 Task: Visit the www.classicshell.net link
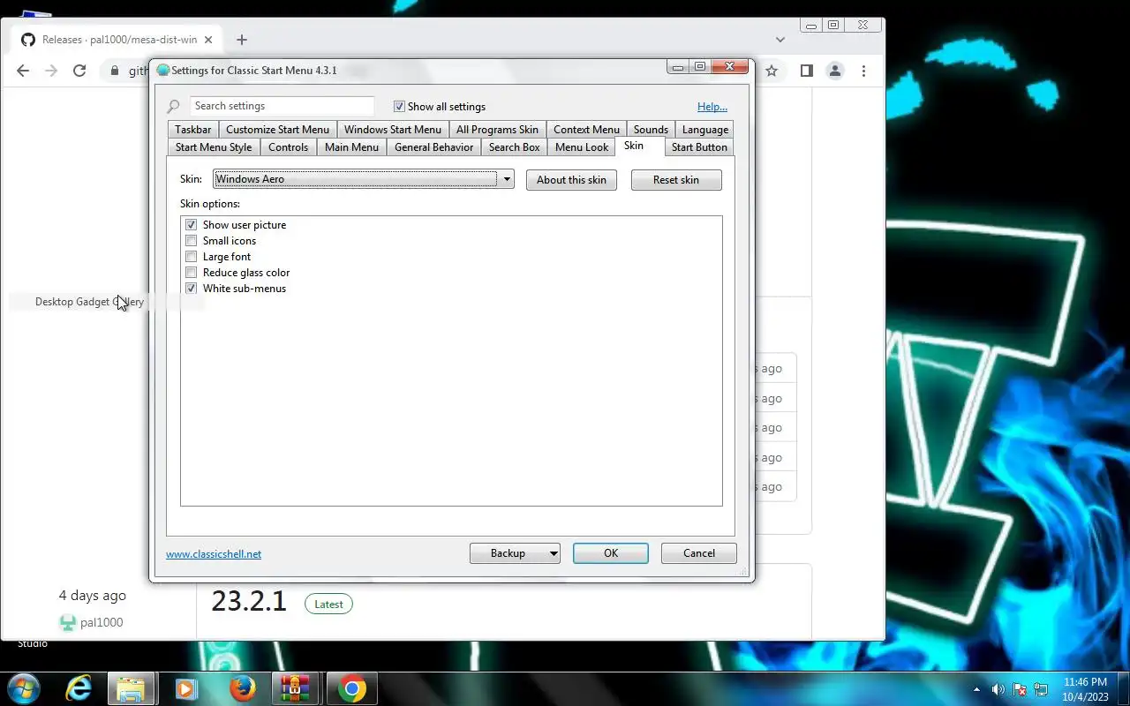(214, 554)
